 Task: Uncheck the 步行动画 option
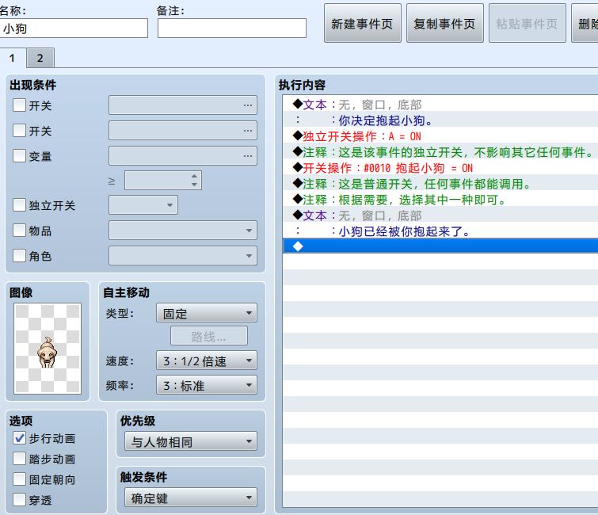click(19, 438)
